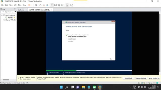This screenshot has height=90, width=161.
Task: Send Ctrl+Alt+Del to the virtual machine
Action: (x=36, y=5)
